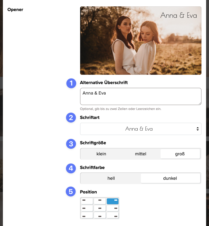Choose 'klein' font size
Image resolution: width=209 pixels, height=226 pixels.
pos(101,154)
